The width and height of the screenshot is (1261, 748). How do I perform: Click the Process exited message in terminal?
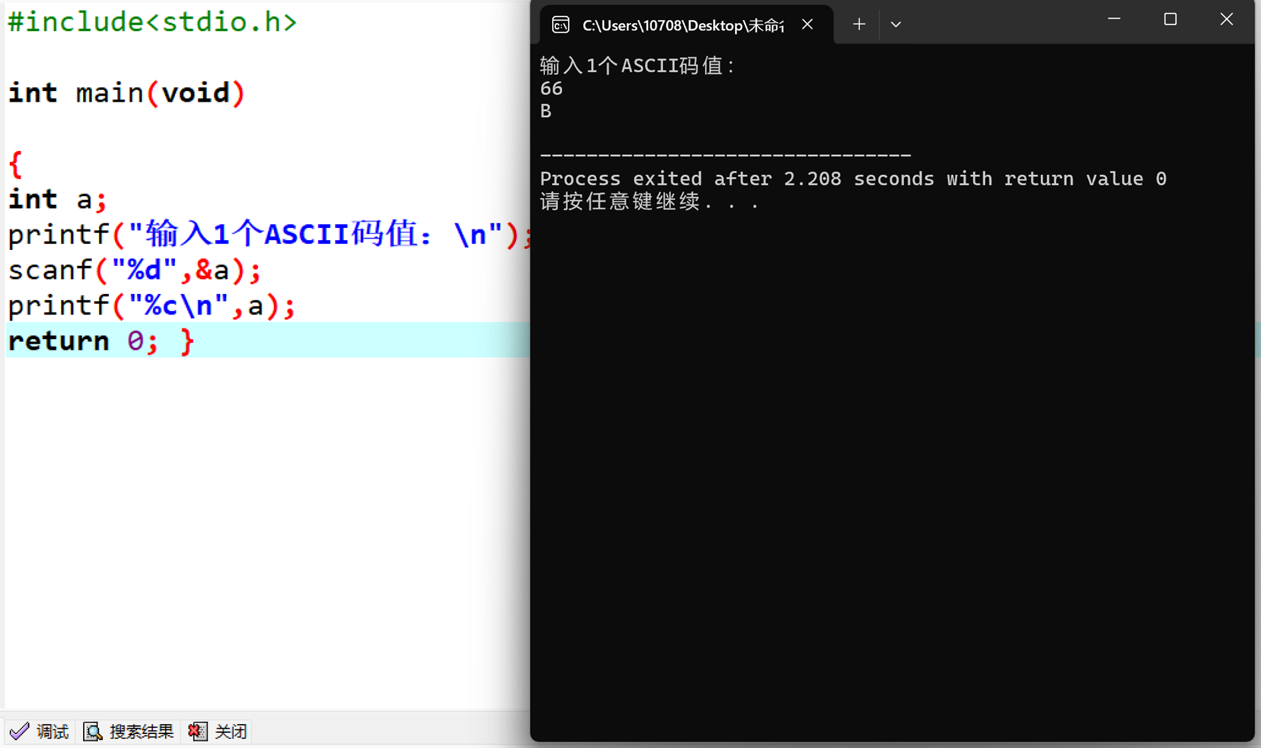[x=853, y=179]
